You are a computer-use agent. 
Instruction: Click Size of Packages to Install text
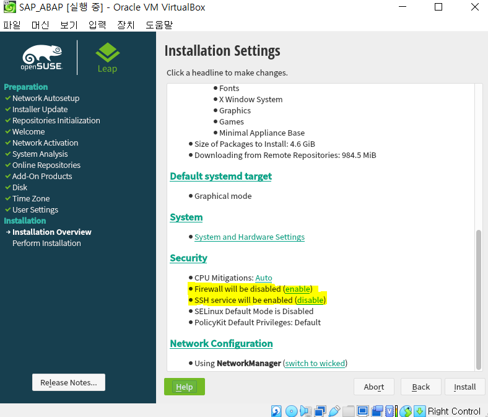coord(255,144)
